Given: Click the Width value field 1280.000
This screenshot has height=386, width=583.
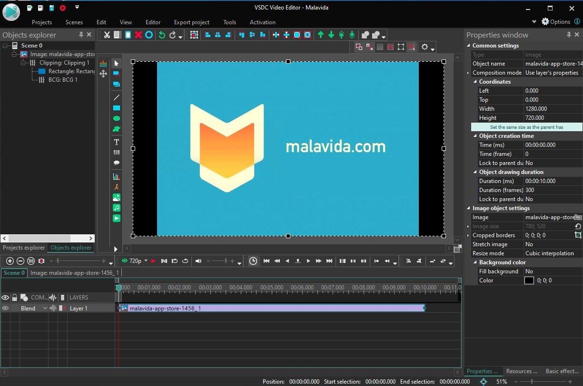Looking at the screenshot, I should [553, 109].
